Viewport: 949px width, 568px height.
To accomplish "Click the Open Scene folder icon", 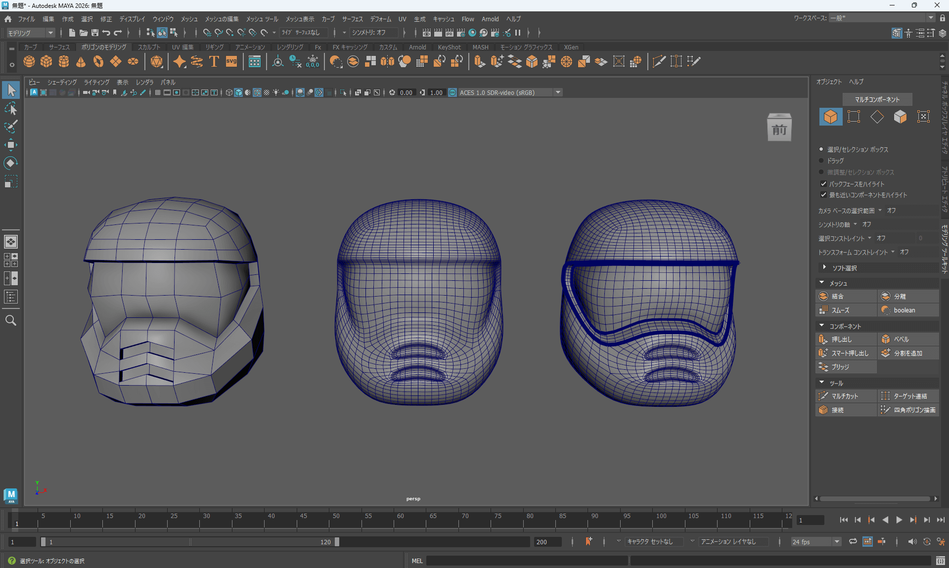I will click(x=84, y=33).
